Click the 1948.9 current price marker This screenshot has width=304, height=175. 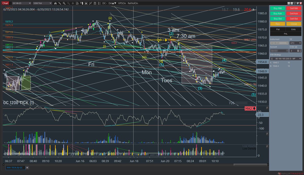262,72
